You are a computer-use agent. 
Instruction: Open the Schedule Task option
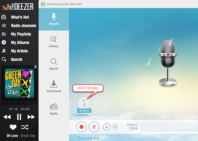88,138
